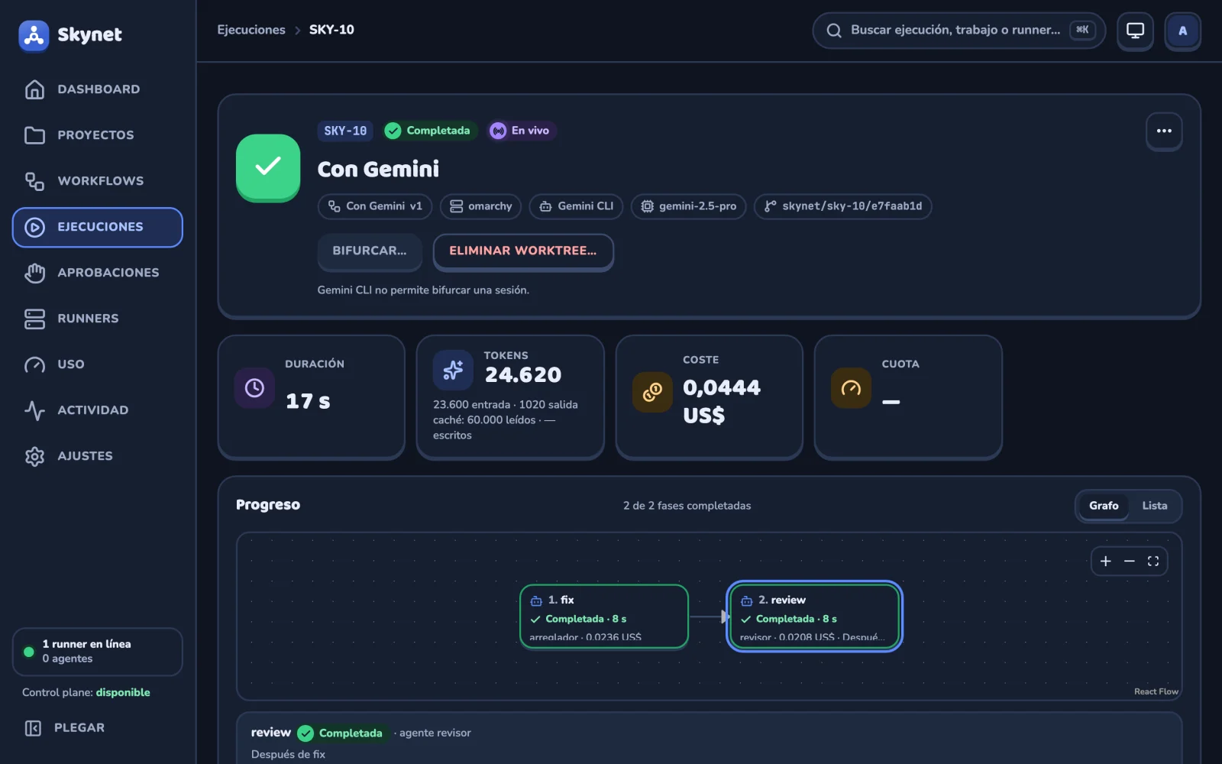Click the SKY-10 badge
The height and width of the screenshot is (764, 1222).
coord(345,131)
